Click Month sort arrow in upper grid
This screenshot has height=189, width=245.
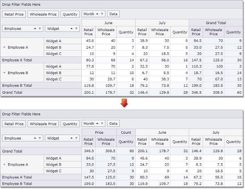click(x=97, y=14)
